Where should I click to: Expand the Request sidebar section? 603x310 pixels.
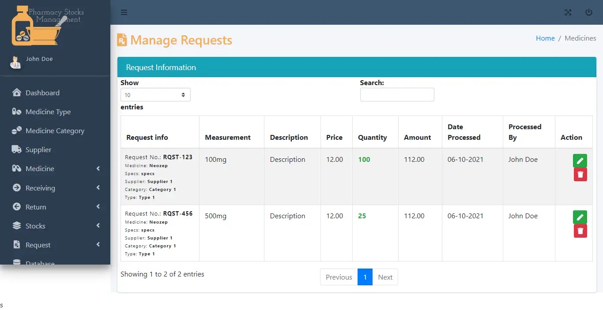(37, 245)
